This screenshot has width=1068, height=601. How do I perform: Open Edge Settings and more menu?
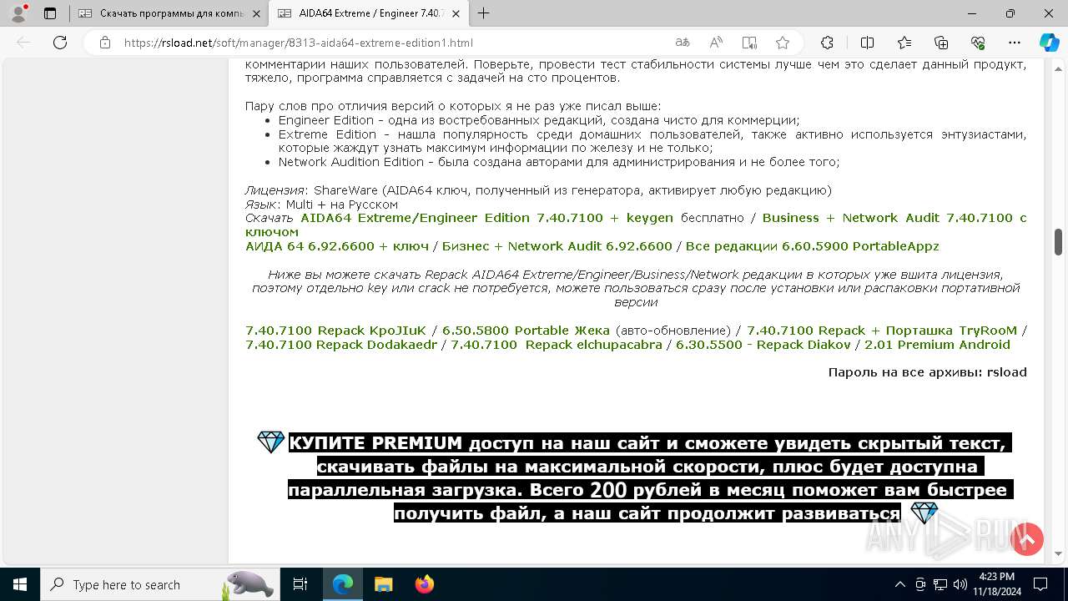click(1015, 43)
